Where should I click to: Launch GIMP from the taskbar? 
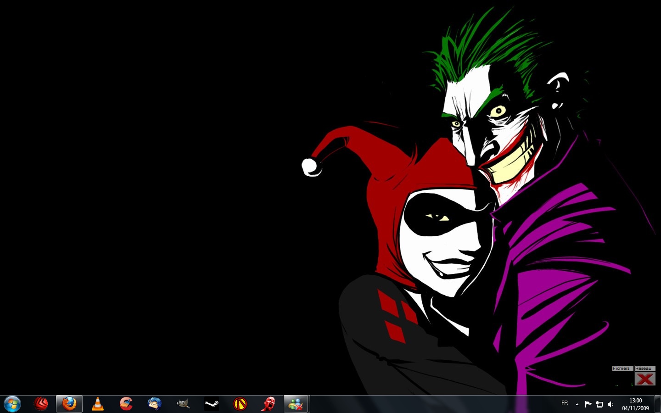click(x=183, y=404)
